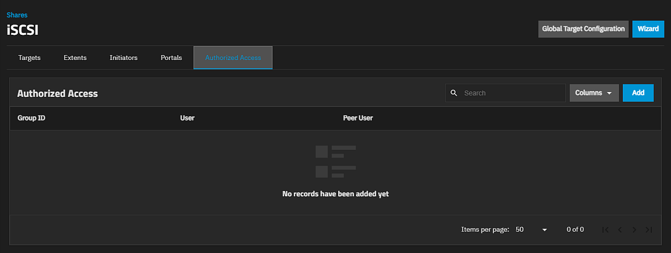Launch the iSCSI Wizard
Screen dimensions: 671x253
(x=648, y=29)
